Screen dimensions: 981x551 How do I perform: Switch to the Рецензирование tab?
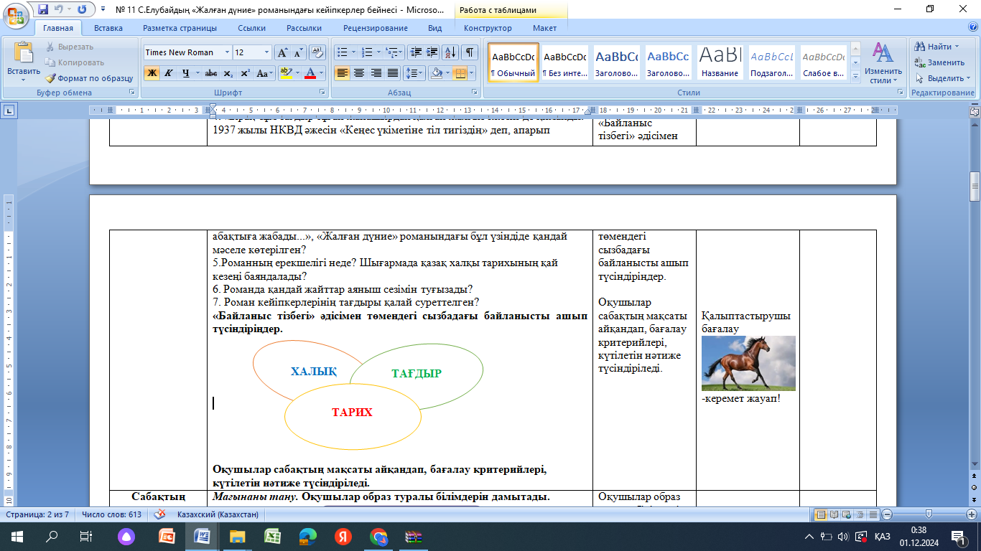click(375, 28)
